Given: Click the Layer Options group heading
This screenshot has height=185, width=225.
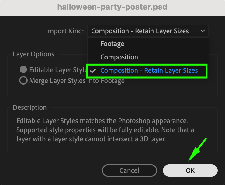Looking at the screenshot, I should coord(33,54).
